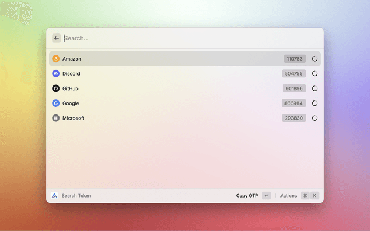Click the back arrow button
This screenshot has height=231, width=370.
(x=57, y=38)
